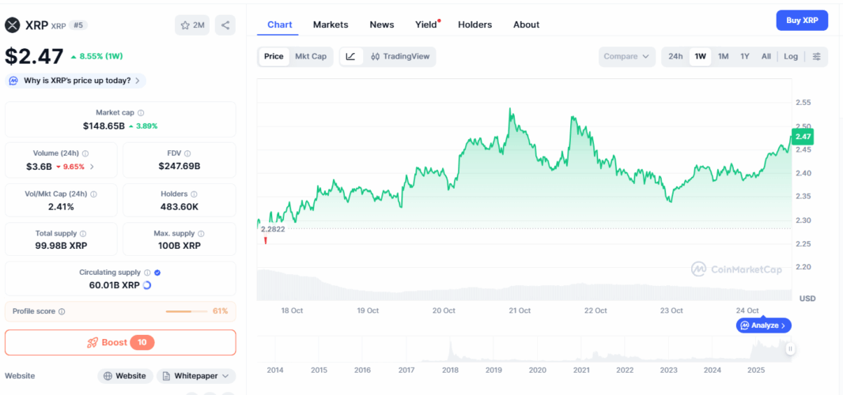This screenshot has height=395, width=843.
Task: Switch chart to Mkt Cap view
Action: click(x=311, y=56)
